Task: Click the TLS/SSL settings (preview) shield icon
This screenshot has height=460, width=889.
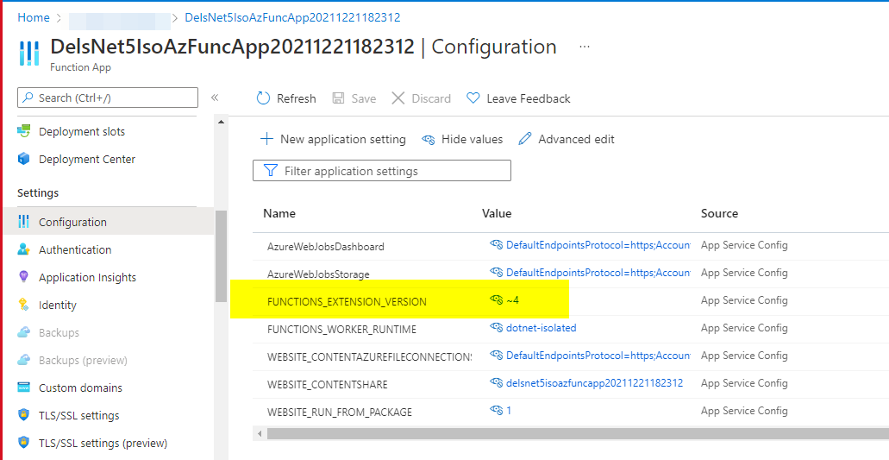Action: pos(23,443)
